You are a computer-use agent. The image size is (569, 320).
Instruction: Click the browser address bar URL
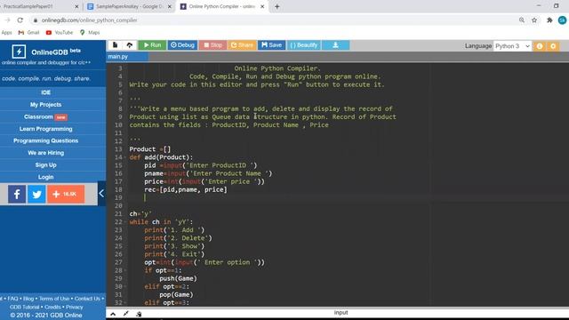pos(89,20)
